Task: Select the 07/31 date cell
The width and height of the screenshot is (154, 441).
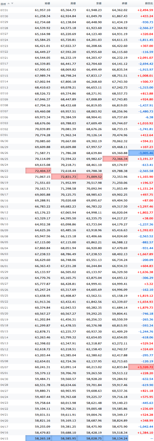Action: point(4,10)
